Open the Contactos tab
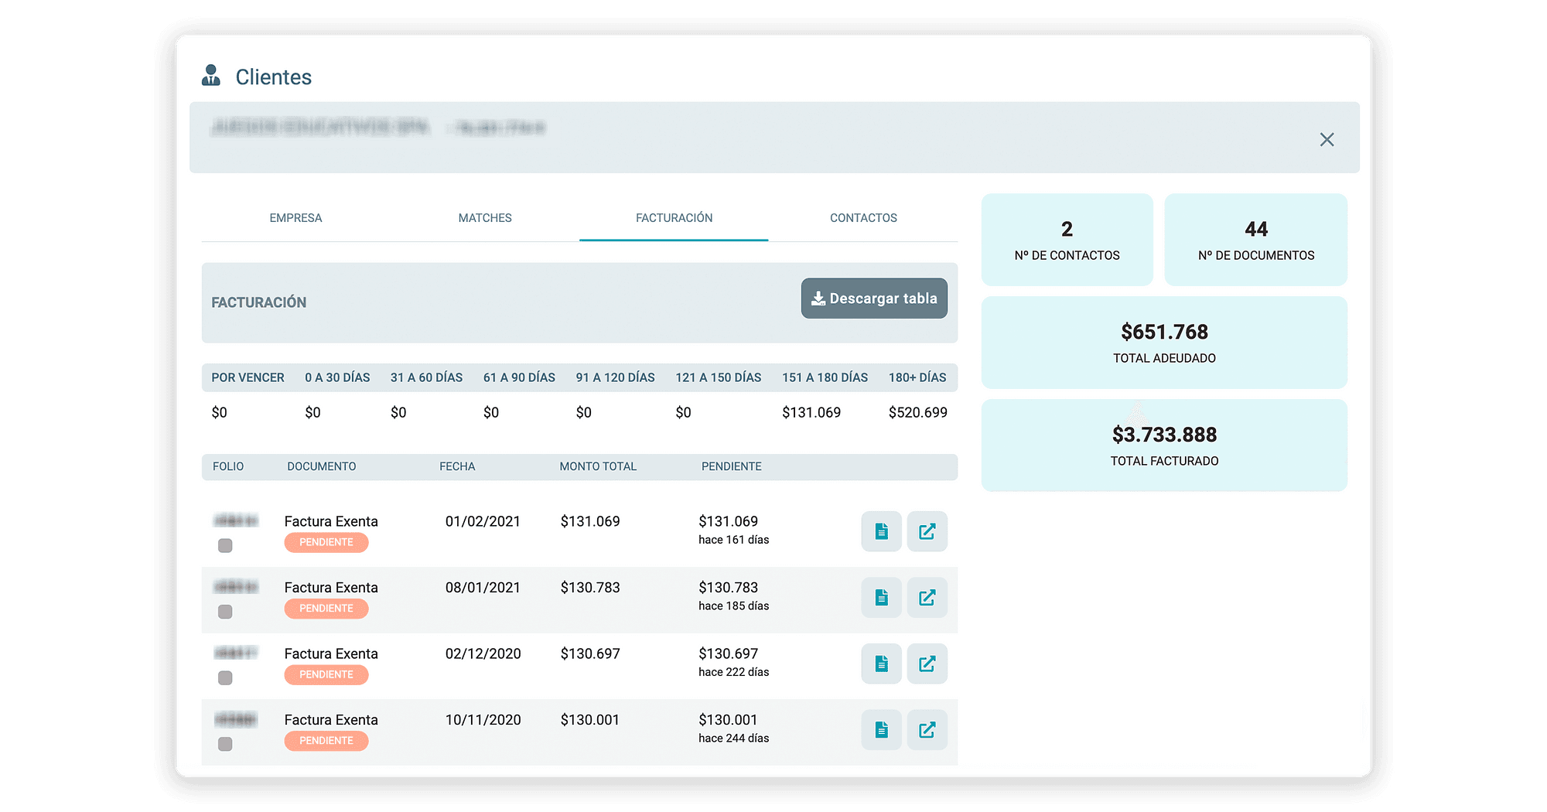The image size is (1547, 812). tap(863, 218)
